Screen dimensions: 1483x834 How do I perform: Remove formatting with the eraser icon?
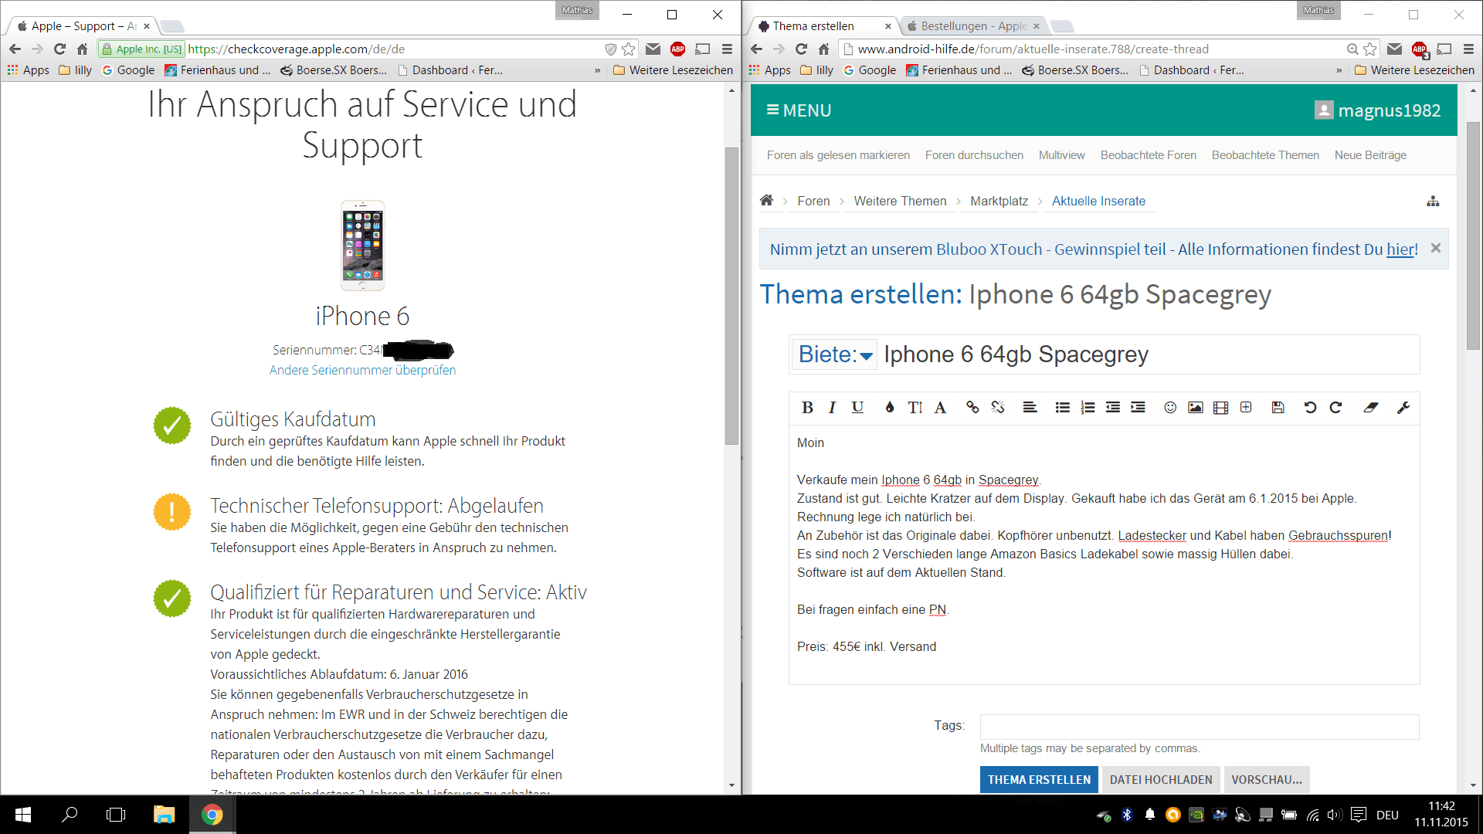tap(1371, 408)
